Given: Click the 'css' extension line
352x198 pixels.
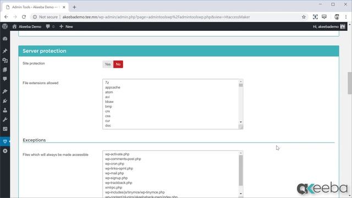Looking at the screenshot, I should coord(108,116).
